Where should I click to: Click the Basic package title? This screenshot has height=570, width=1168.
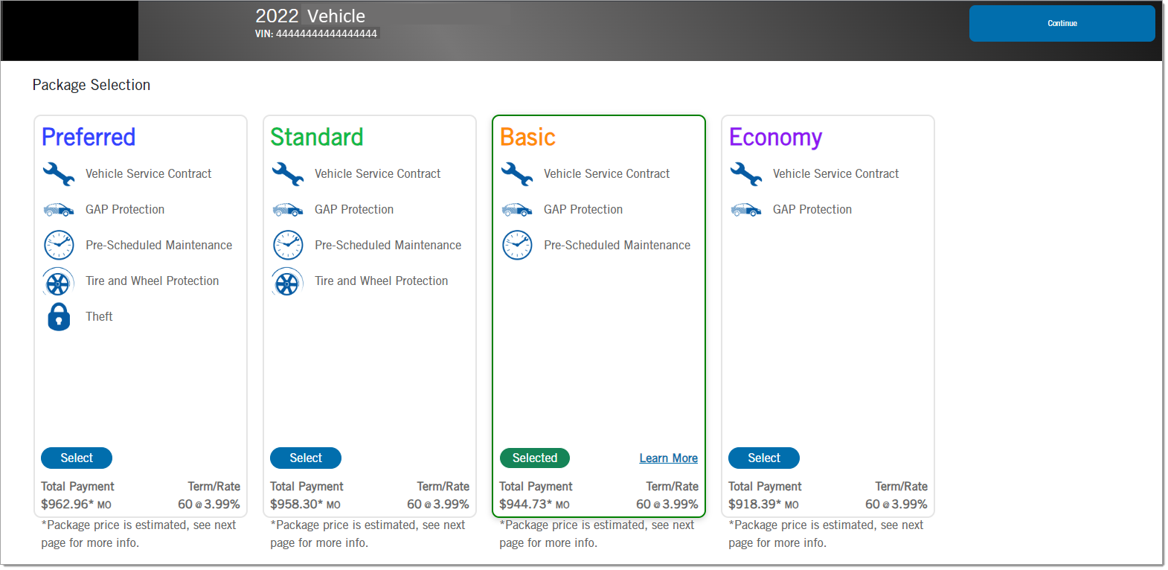pyautogui.click(x=527, y=137)
